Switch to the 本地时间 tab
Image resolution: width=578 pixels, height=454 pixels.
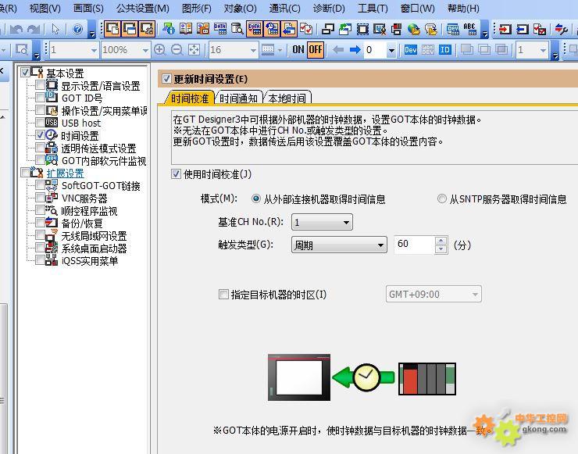[x=287, y=98]
